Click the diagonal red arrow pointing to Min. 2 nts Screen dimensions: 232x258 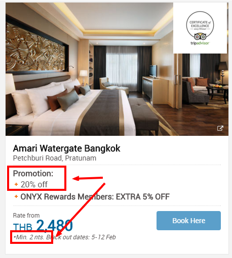(81, 210)
